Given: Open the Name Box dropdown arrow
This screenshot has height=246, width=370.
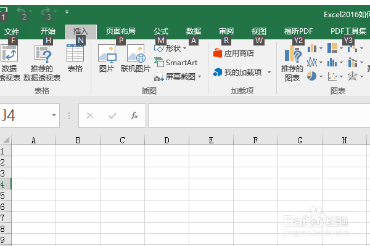Looking at the screenshot, I should (54, 115).
